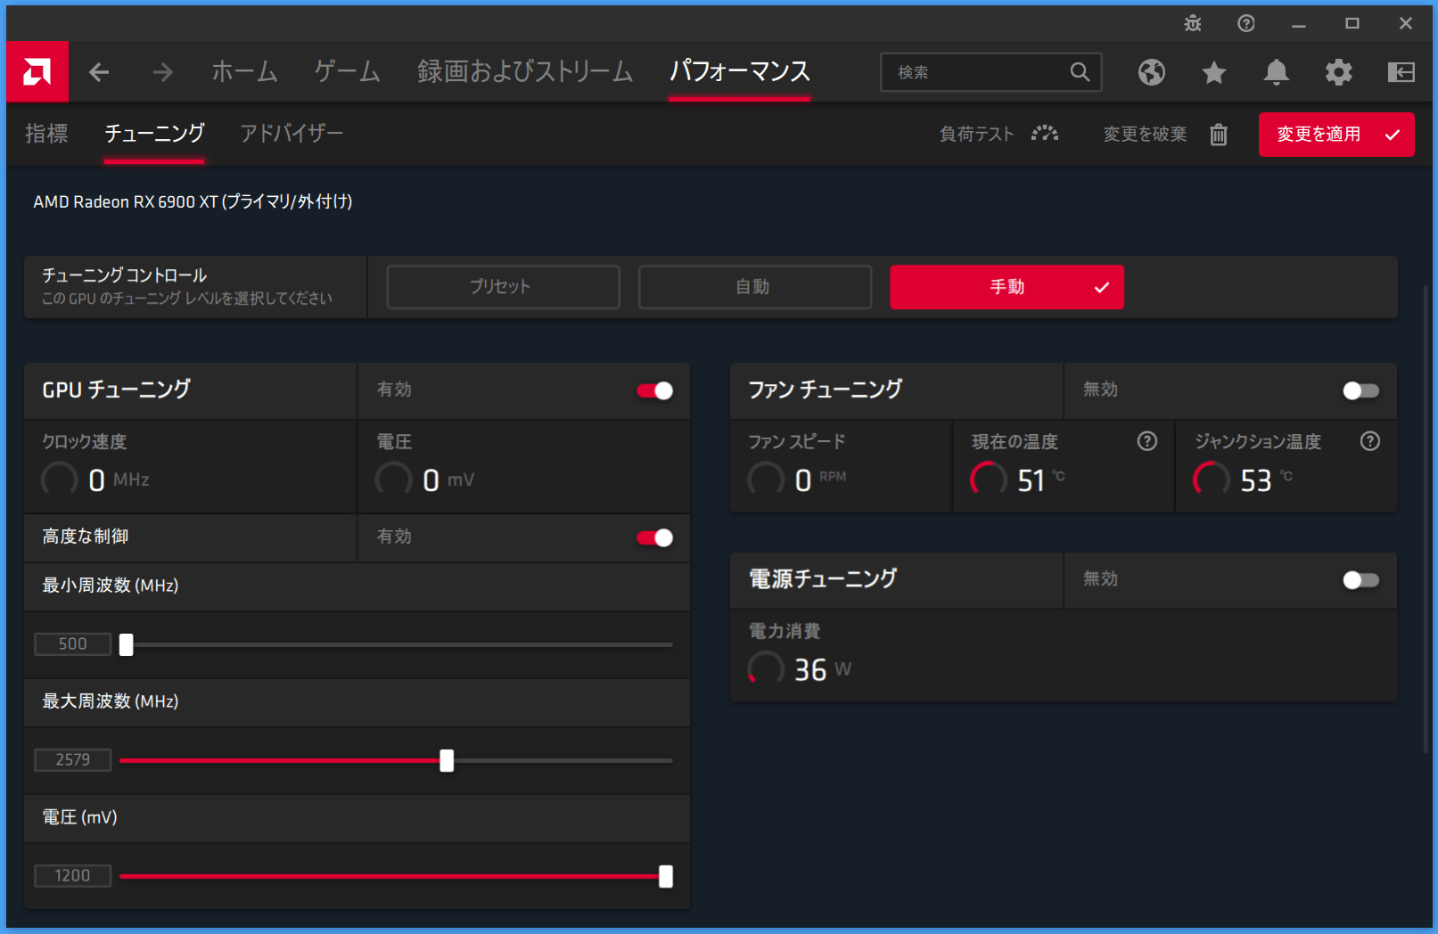Select the 手動 tuning button
Image resolution: width=1438 pixels, height=934 pixels.
click(x=1007, y=287)
